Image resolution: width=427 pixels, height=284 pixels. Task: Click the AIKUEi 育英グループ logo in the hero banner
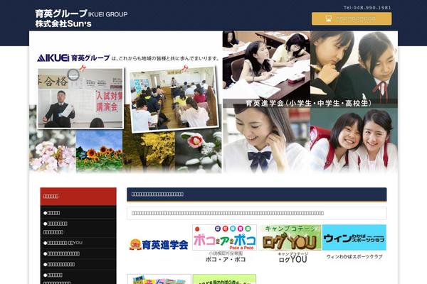coord(73,58)
